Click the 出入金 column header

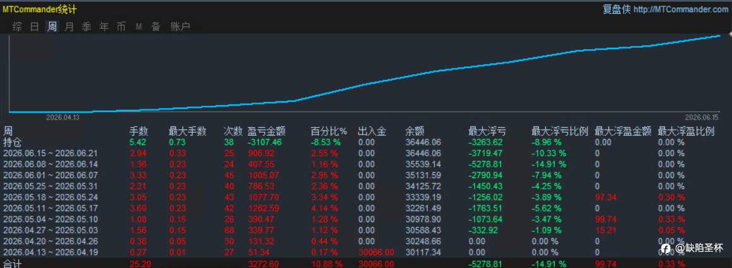point(372,131)
